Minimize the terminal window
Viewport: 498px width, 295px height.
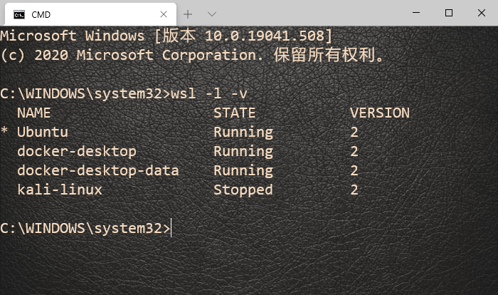[x=416, y=13]
